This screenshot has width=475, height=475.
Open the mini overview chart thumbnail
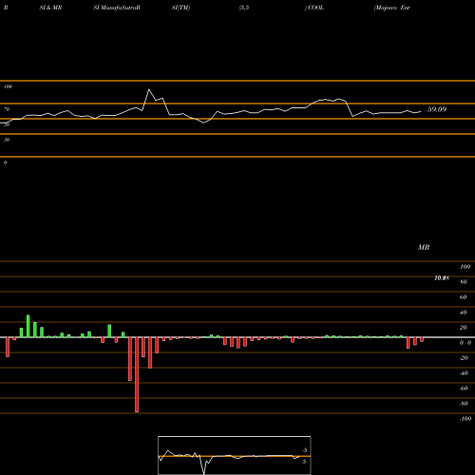(x=235, y=455)
